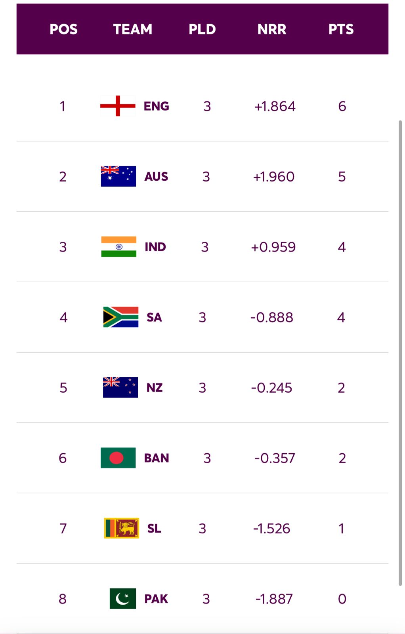Open the PAK team name link
405x634 pixels.
click(156, 599)
